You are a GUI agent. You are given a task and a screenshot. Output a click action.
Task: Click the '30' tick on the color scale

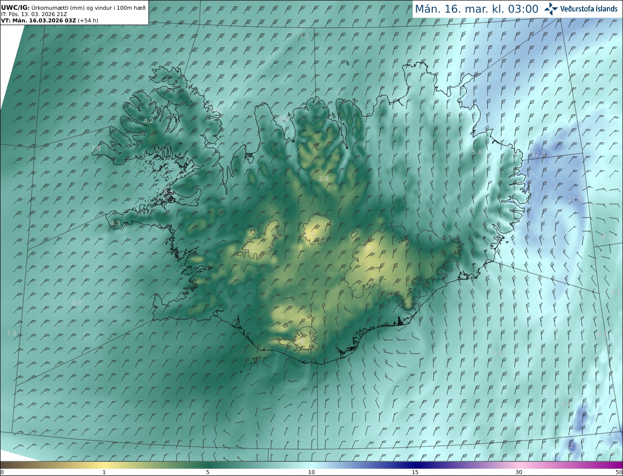click(x=519, y=472)
